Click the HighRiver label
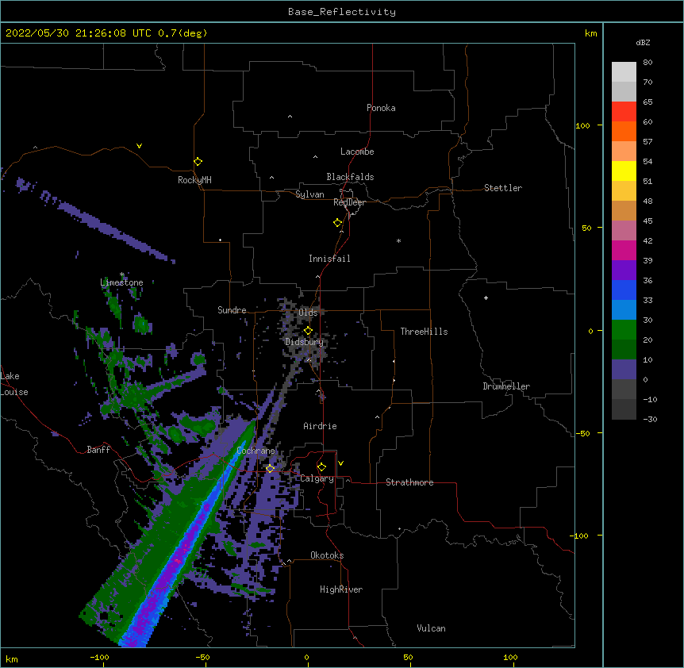Screen dimensions: 684x668 pos(341,589)
